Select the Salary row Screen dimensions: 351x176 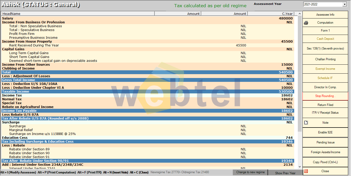click(x=148, y=18)
